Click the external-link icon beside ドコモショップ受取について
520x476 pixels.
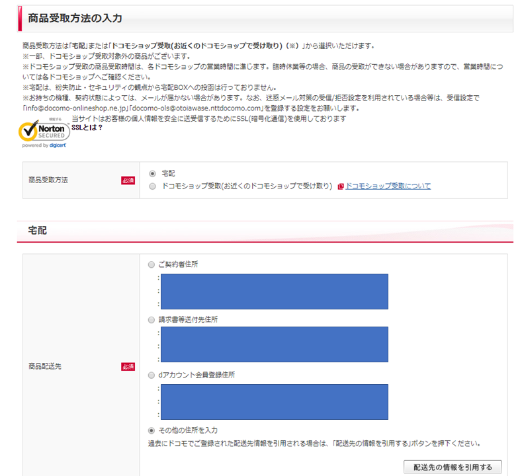tap(341, 186)
